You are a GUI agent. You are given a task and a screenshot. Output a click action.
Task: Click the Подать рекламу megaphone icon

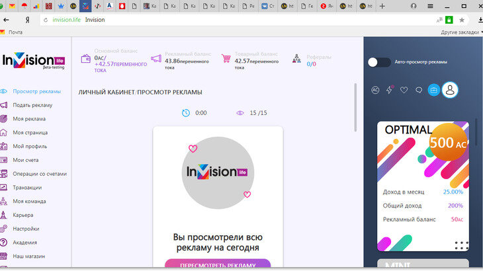pyautogui.click(x=4, y=105)
